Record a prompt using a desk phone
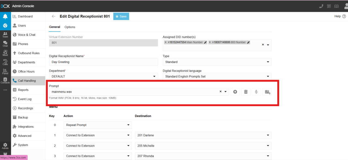The height and width of the screenshot is (160, 348). coord(267,92)
